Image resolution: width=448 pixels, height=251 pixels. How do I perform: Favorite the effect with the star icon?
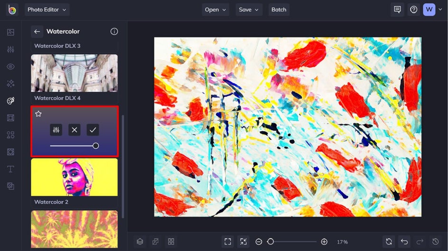click(x=38, y=114)
